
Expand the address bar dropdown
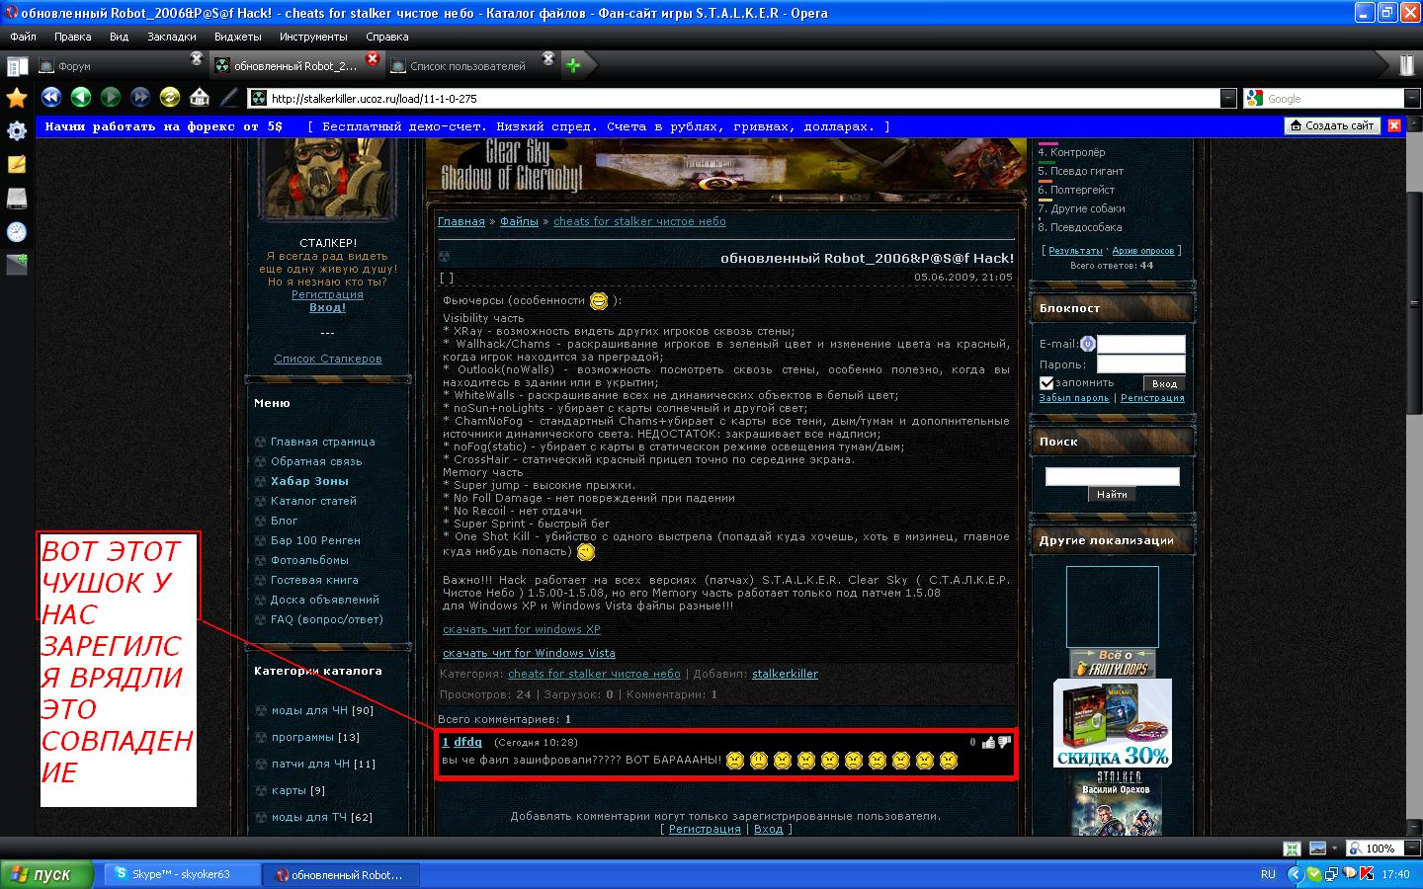(1228, 98)
